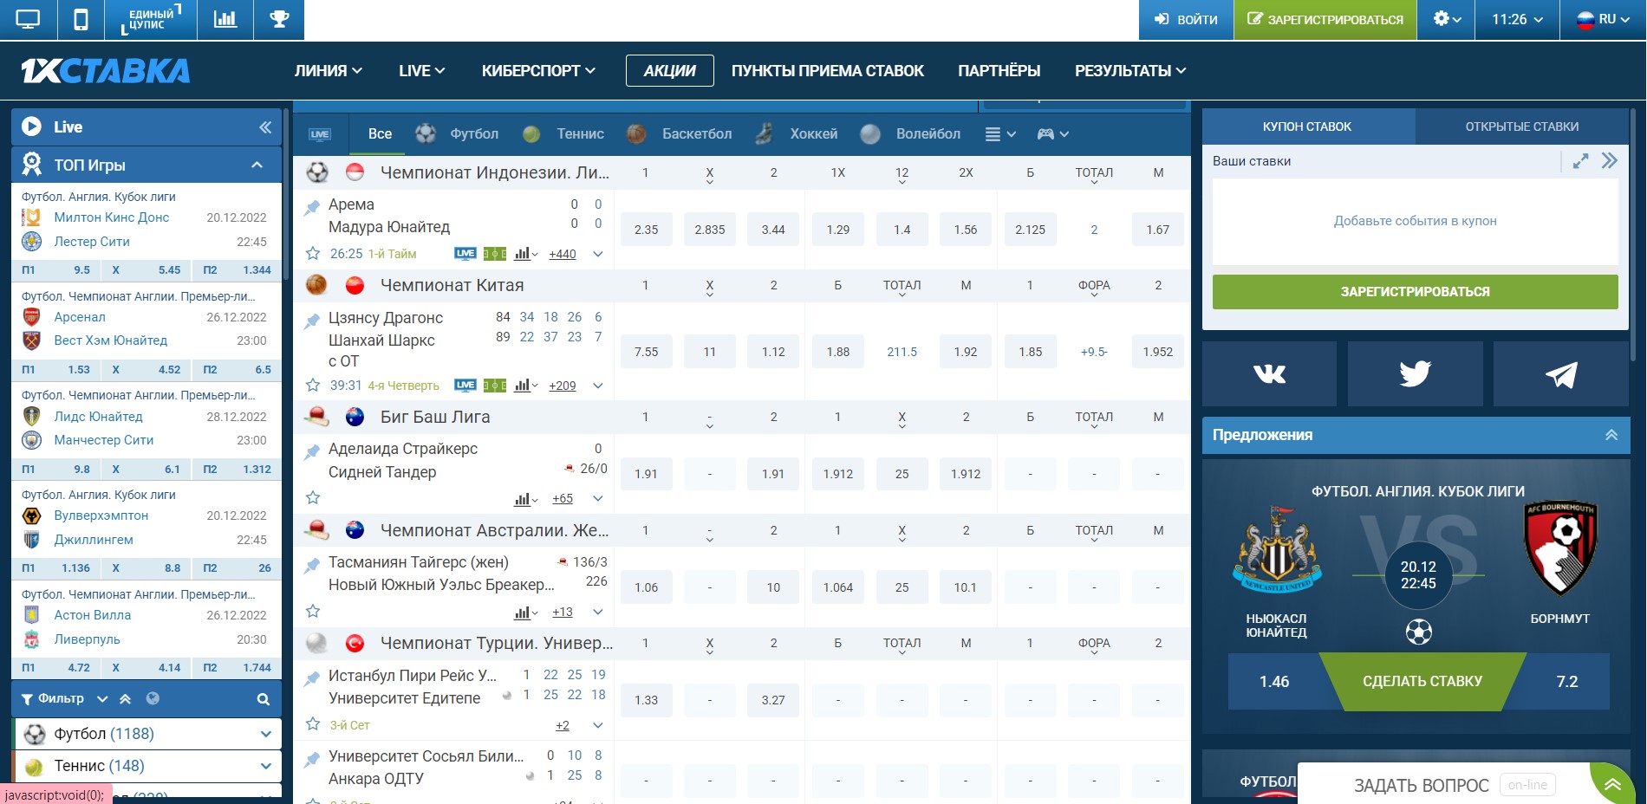Select 1.46 odds for Ньюкасл Юнайтед

[1274, 682]
